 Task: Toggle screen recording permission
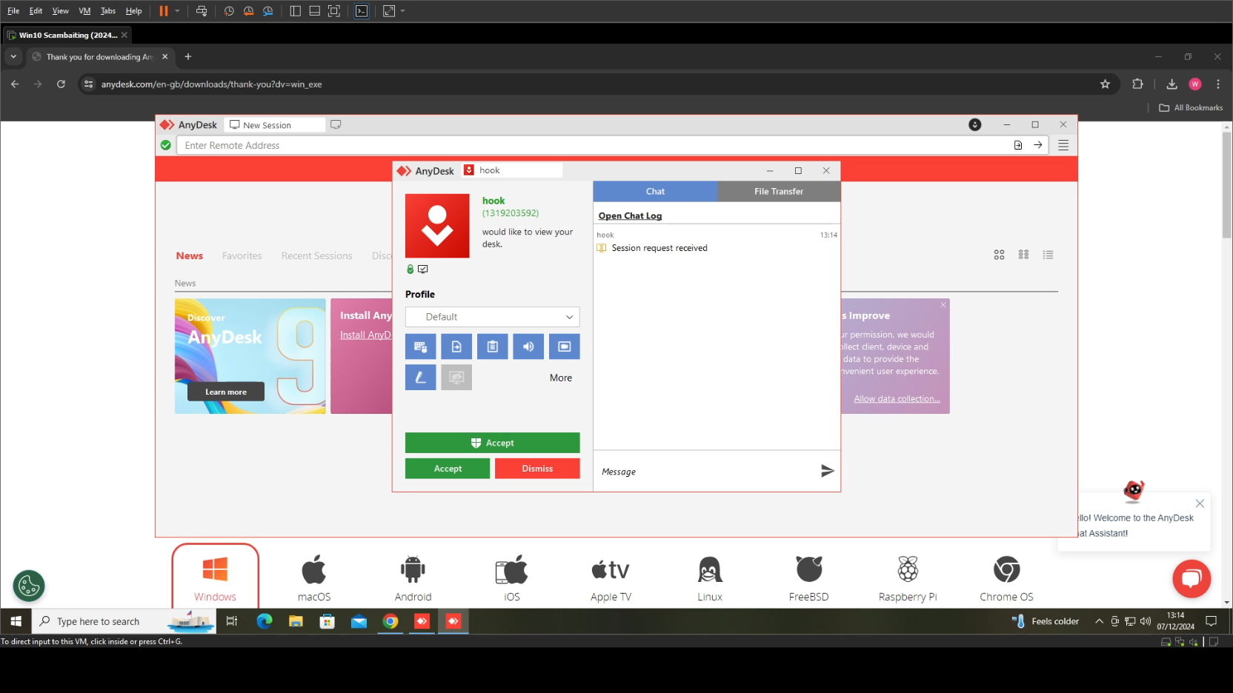pyautogui.click(x=565, y=346)
